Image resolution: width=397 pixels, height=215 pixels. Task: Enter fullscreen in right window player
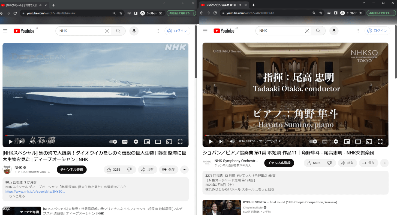click(x=380, y=141)
